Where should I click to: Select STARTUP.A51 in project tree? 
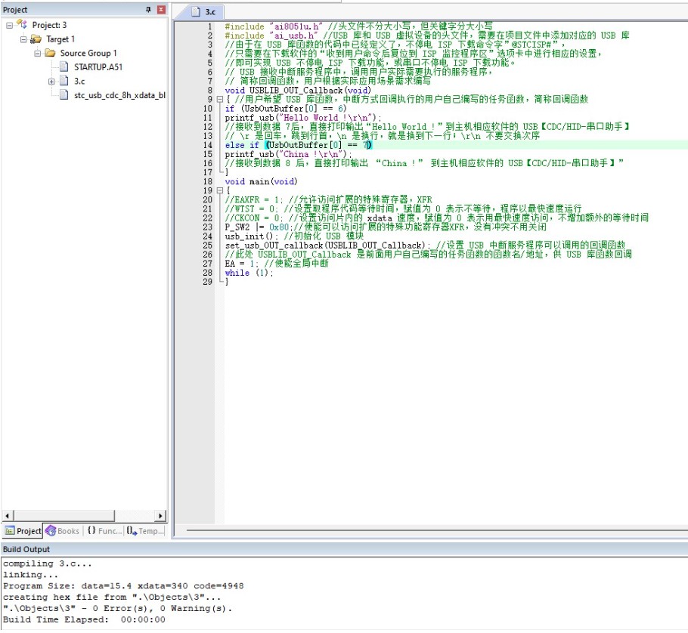tap(98, 67)
